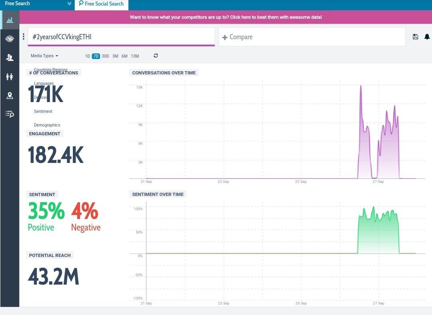Click the ENGAGEMENT label
The height and width of the screenshot is (315, 432).
pyautogui.click(x=45, y=134)
